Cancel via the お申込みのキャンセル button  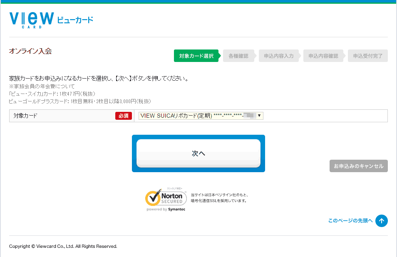click(358, 166)
